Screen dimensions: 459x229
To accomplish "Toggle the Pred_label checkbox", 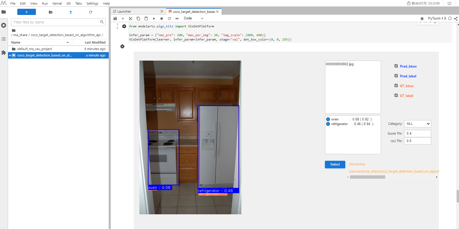I will 396,76.
